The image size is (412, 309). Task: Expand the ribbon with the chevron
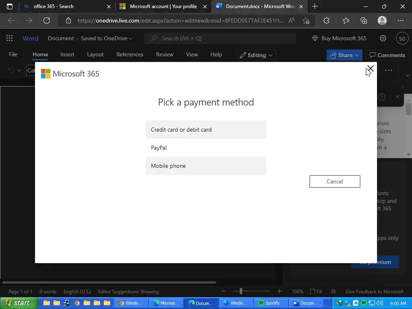pyautogui.click(x=408, y=75)
